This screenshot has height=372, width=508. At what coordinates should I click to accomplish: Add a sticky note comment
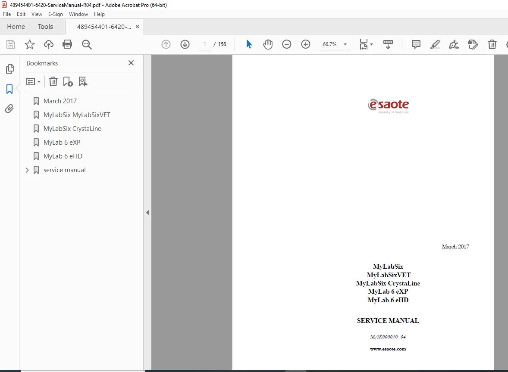[416, 44]
